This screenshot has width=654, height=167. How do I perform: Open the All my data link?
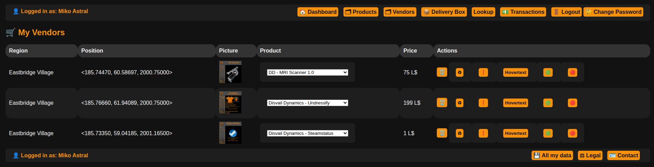552,155
